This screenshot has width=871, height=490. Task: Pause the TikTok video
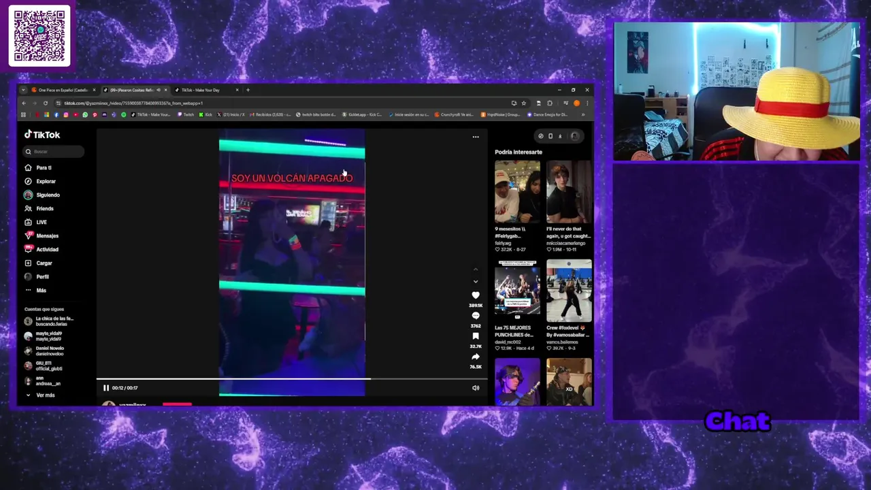pos(106,388)
